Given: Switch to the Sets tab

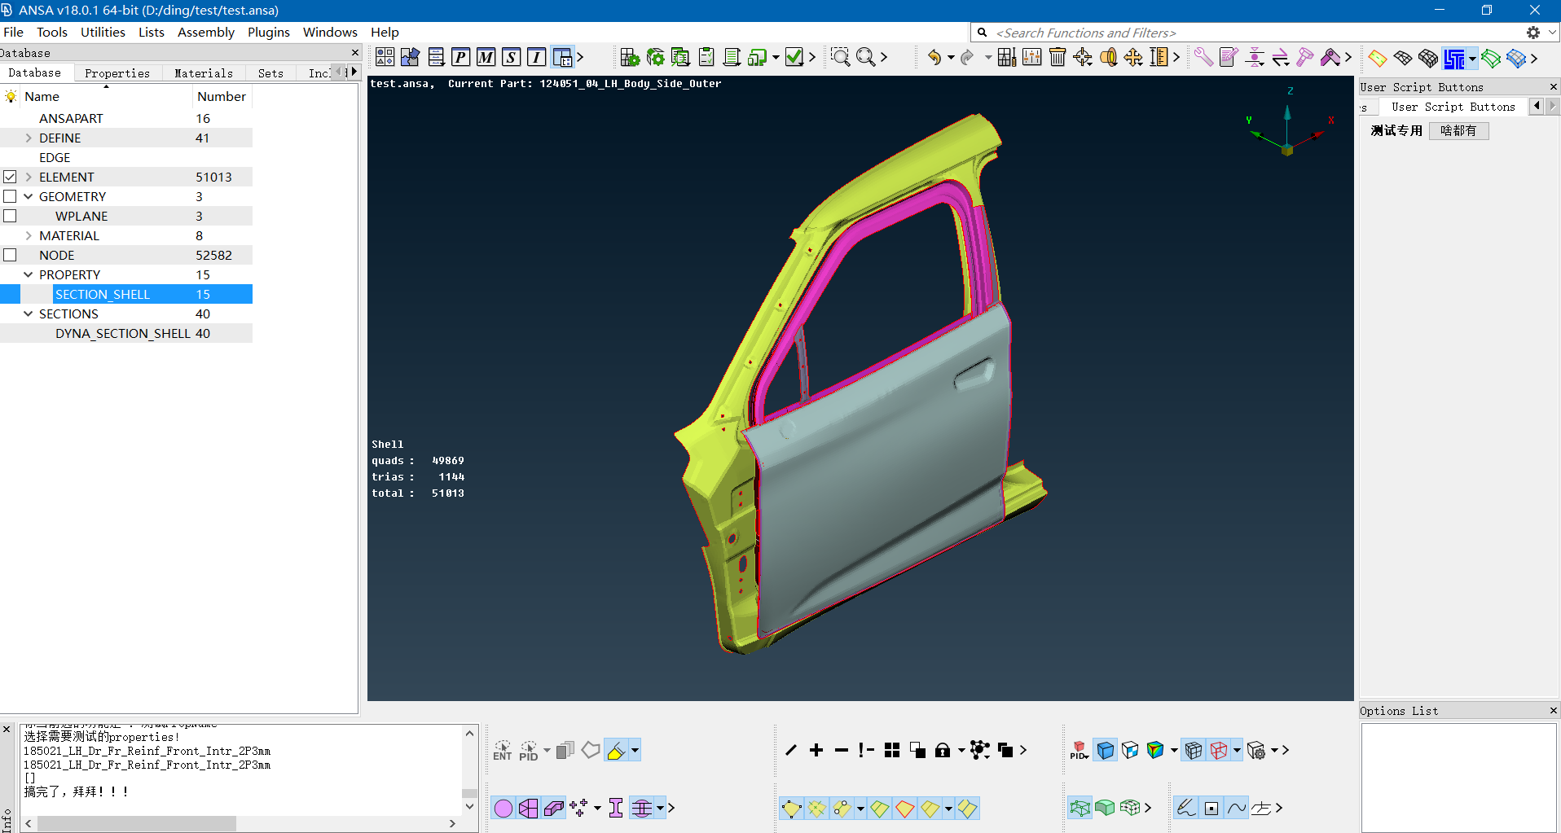Looking at the screenshot, I should [x=270, y=72].
